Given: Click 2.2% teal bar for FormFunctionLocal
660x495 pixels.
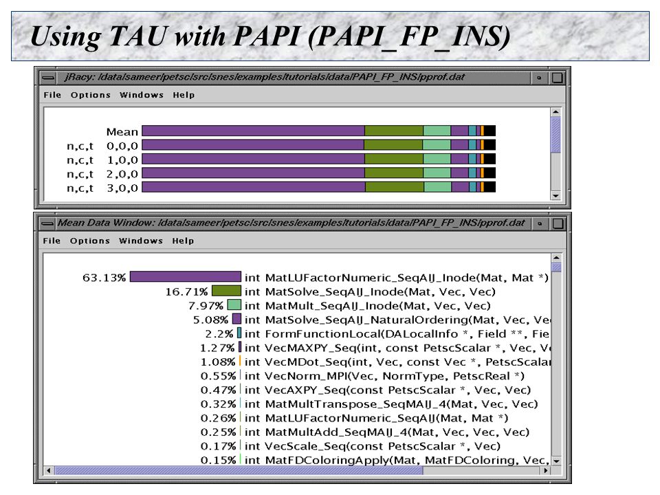Looking at the screenshot, I should pyautogui.click(x=239, y=333).
